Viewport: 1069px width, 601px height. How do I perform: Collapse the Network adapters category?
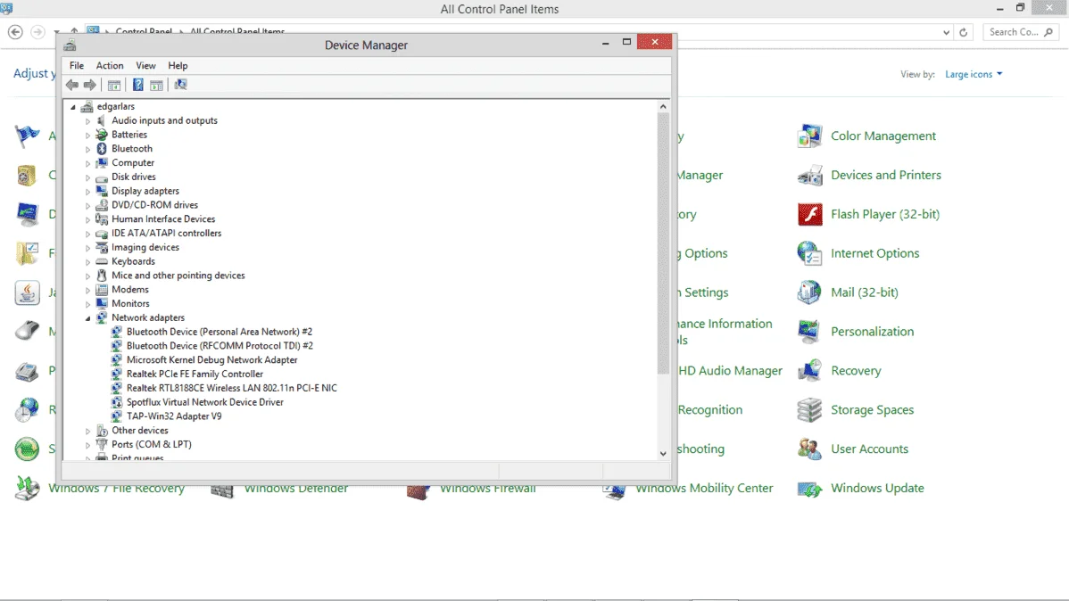87,318
